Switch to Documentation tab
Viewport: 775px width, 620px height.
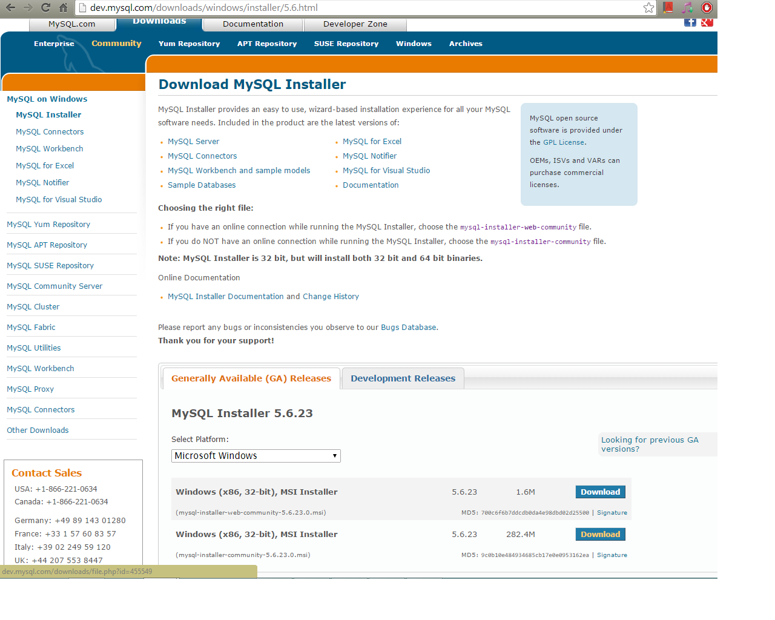tap(253, 24)
